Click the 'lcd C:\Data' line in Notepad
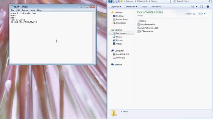 tap(18, 20)
